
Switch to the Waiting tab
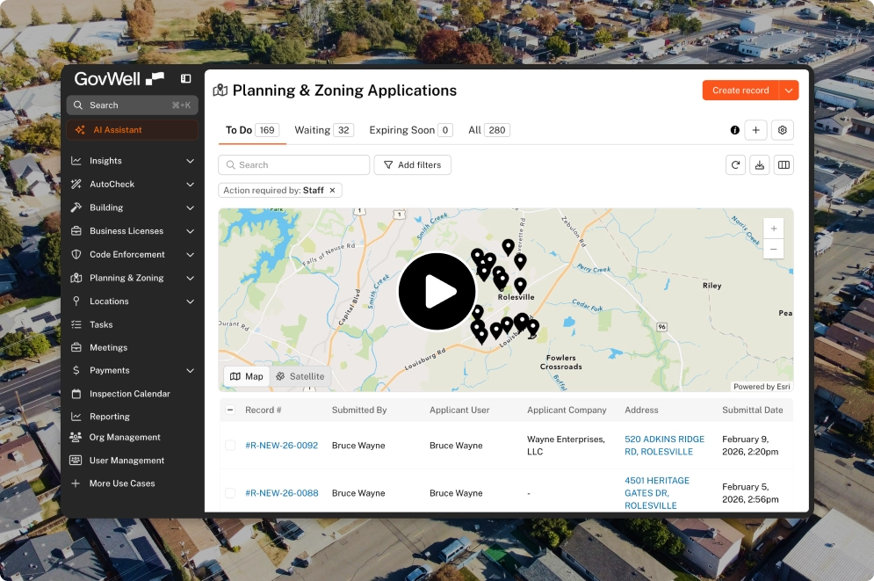coord(324,130)
